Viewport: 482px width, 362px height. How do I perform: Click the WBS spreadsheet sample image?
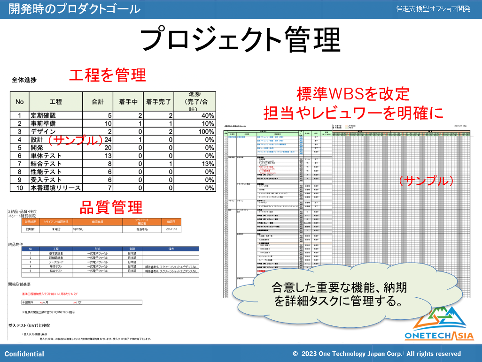pos(347,211)
